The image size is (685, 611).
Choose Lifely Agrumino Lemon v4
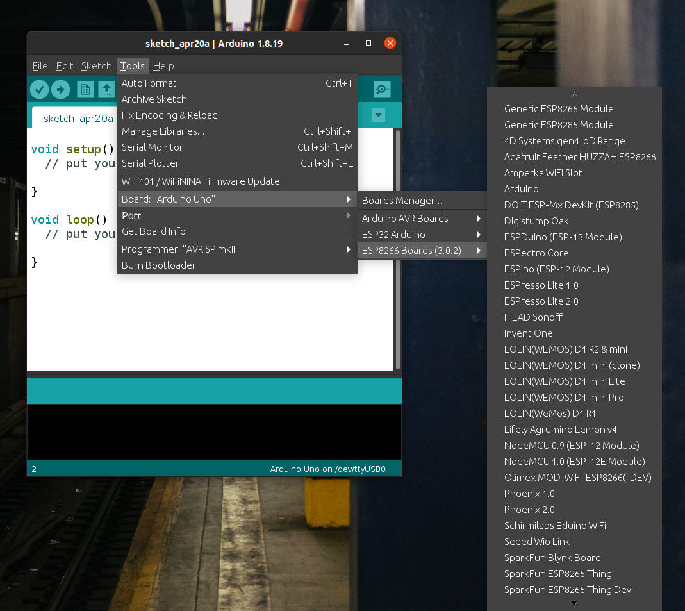[575, 429]
